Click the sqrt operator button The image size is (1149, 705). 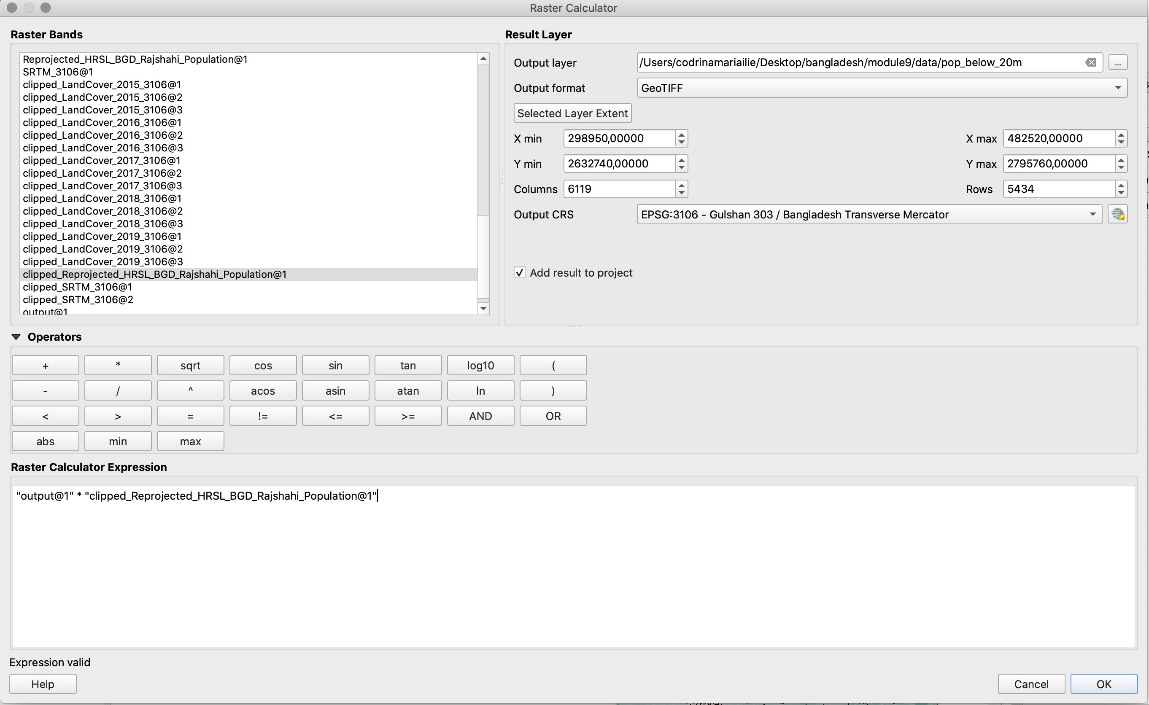[189, 365]
